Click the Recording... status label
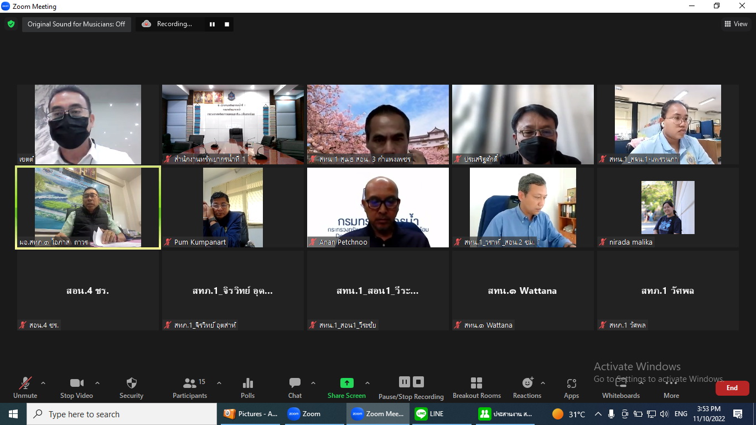The image size is (756, 425). pyautogui.click(x=174, y=24)
